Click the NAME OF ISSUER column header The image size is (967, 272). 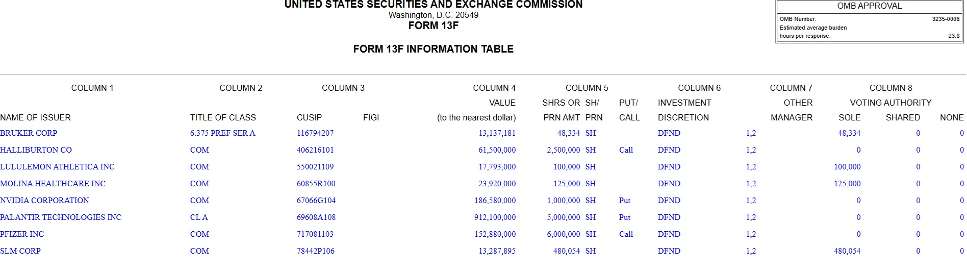click(36, 117)
